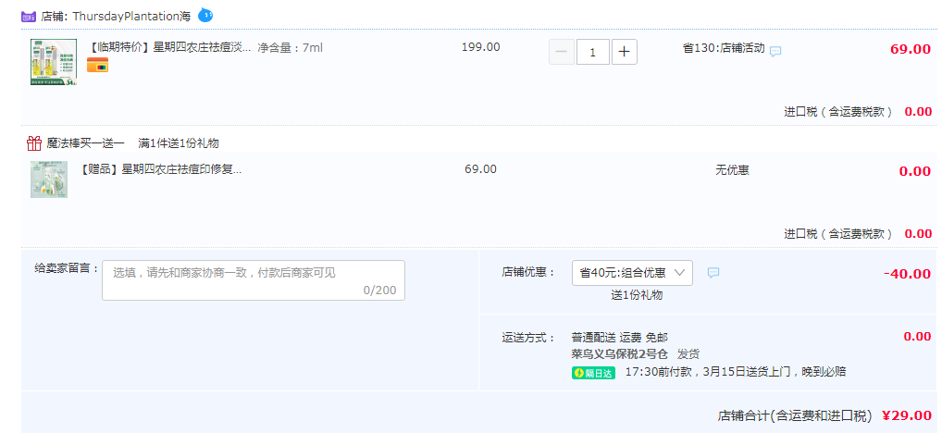Screen dimensions: 942x433
Task: Click the gift row 69.00 unit price
Action: [480, 169]
